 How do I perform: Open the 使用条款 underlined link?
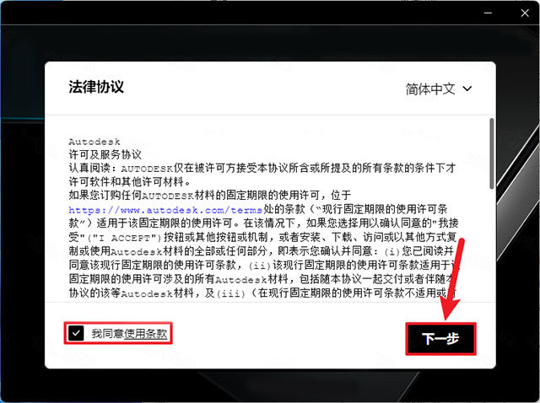146,334
